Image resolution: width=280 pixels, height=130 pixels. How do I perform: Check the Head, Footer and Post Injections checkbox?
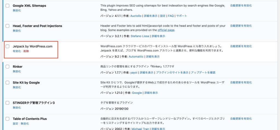7,26
